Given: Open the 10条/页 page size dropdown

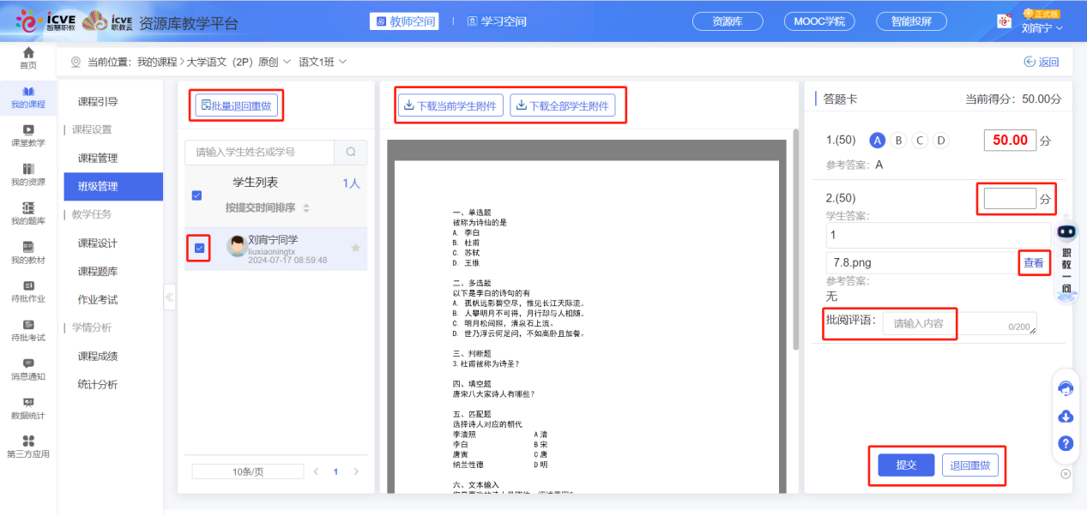Looking at the screenshot, I should [x=247, y=471].
